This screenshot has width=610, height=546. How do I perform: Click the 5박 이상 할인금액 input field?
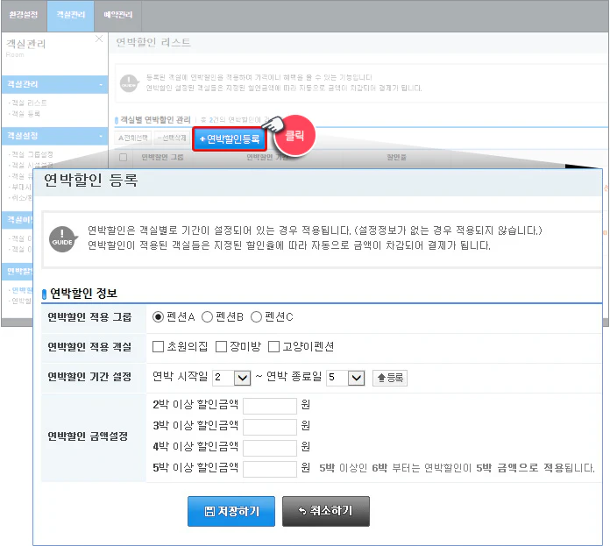(270, 469)
